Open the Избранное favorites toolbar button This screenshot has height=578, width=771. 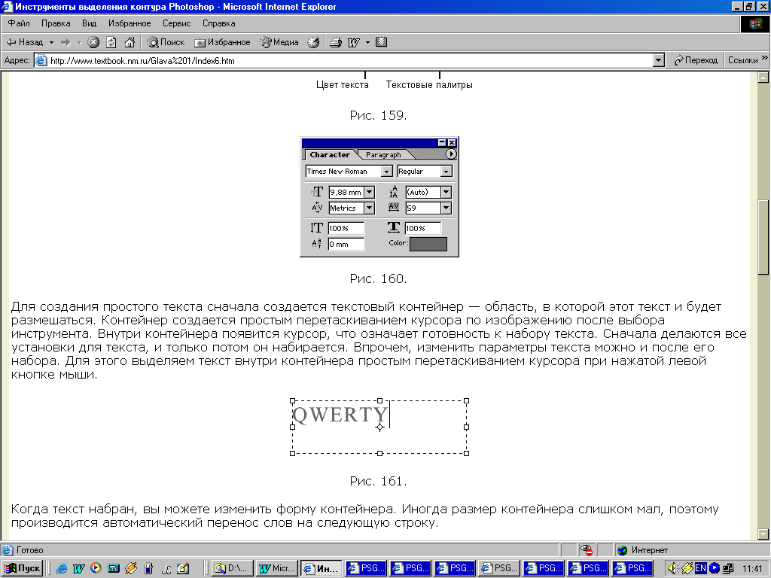tap(222, 42)
